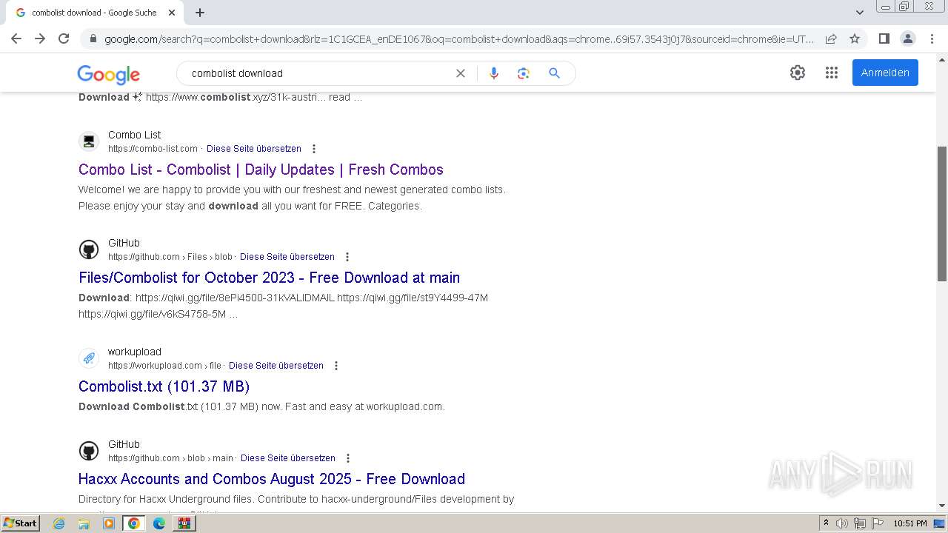
Task: Click the page vertical scrollbar thumb
Action: tap(942, 213)
